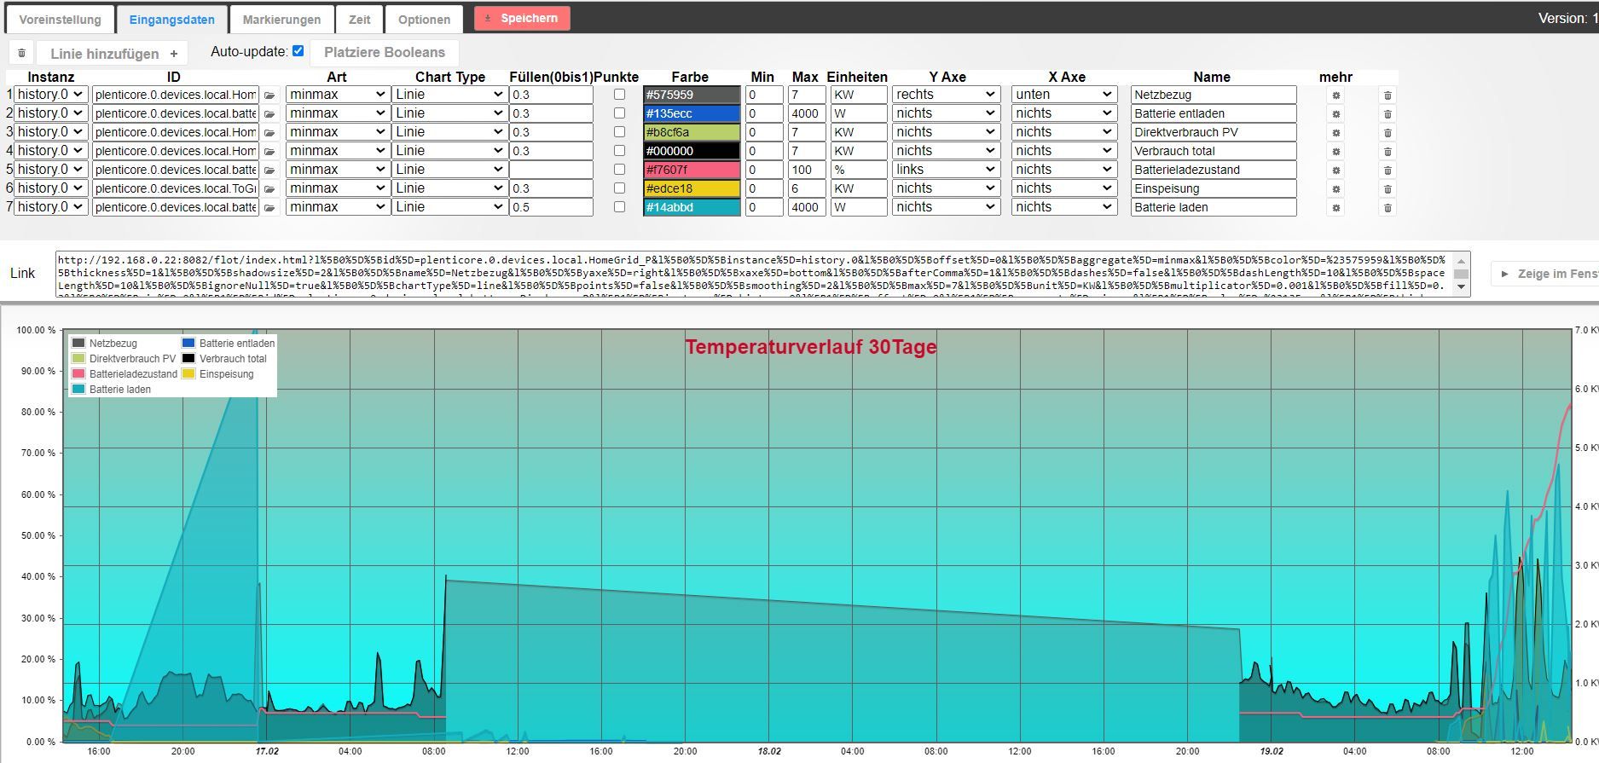
Task: Click the Einspeisung legend entry in chart
Action: [217, 374]
